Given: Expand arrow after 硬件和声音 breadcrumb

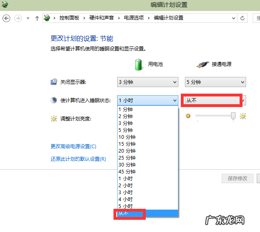Looking at the screenshot, I should pos(119,18).
